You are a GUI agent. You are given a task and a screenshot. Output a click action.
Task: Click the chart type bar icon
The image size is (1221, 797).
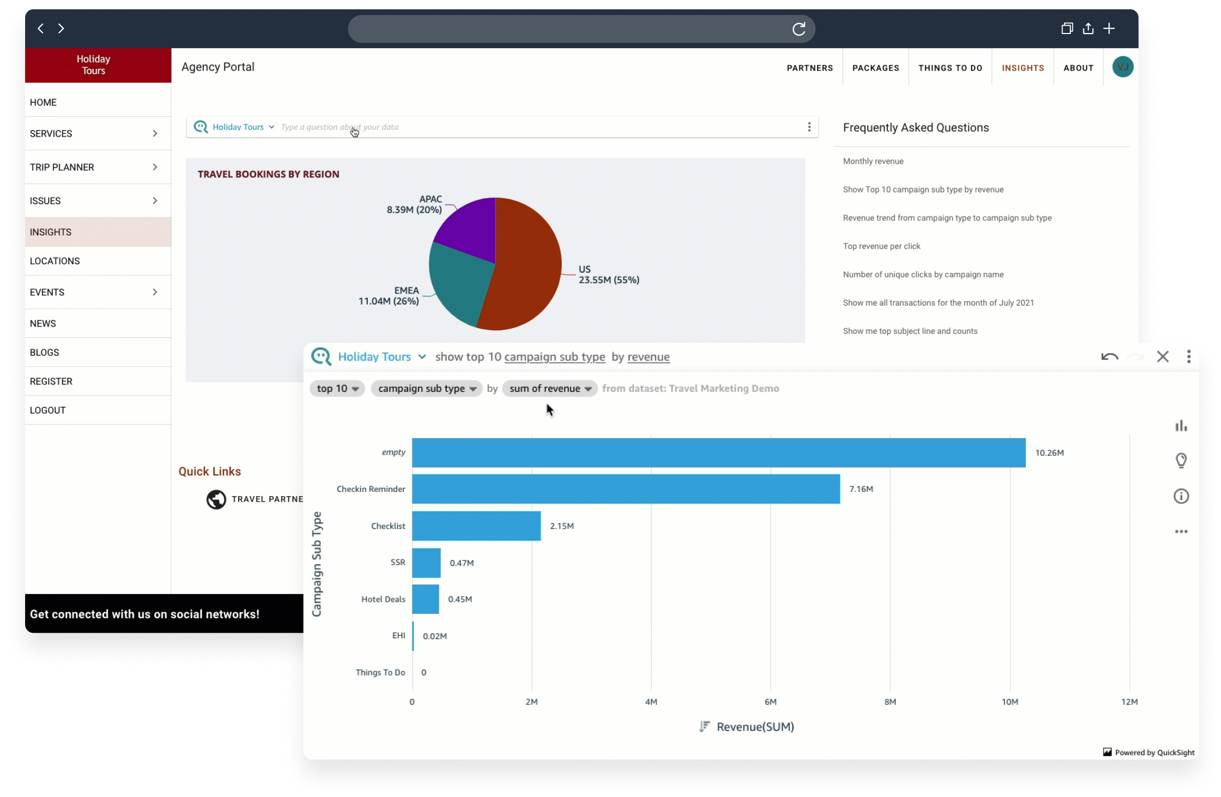(1181, 426)
